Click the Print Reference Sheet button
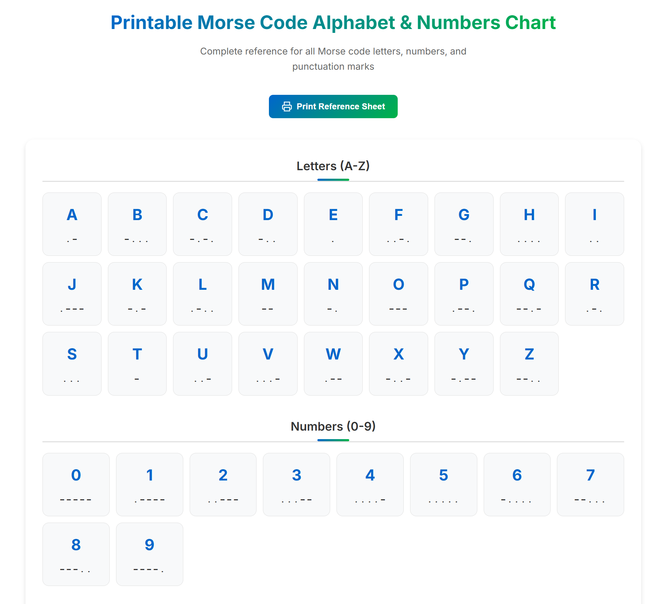The height and width of the screenshot is (604, 656). (333, 106)
